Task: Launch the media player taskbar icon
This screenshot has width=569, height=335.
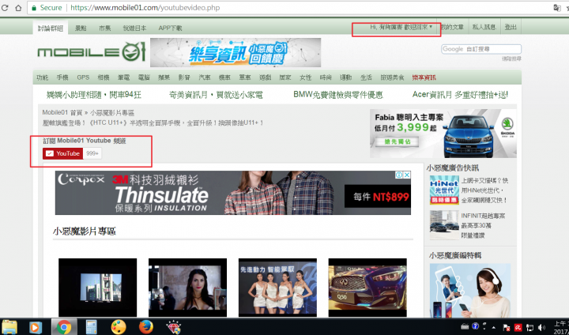Action: point(36,327)
